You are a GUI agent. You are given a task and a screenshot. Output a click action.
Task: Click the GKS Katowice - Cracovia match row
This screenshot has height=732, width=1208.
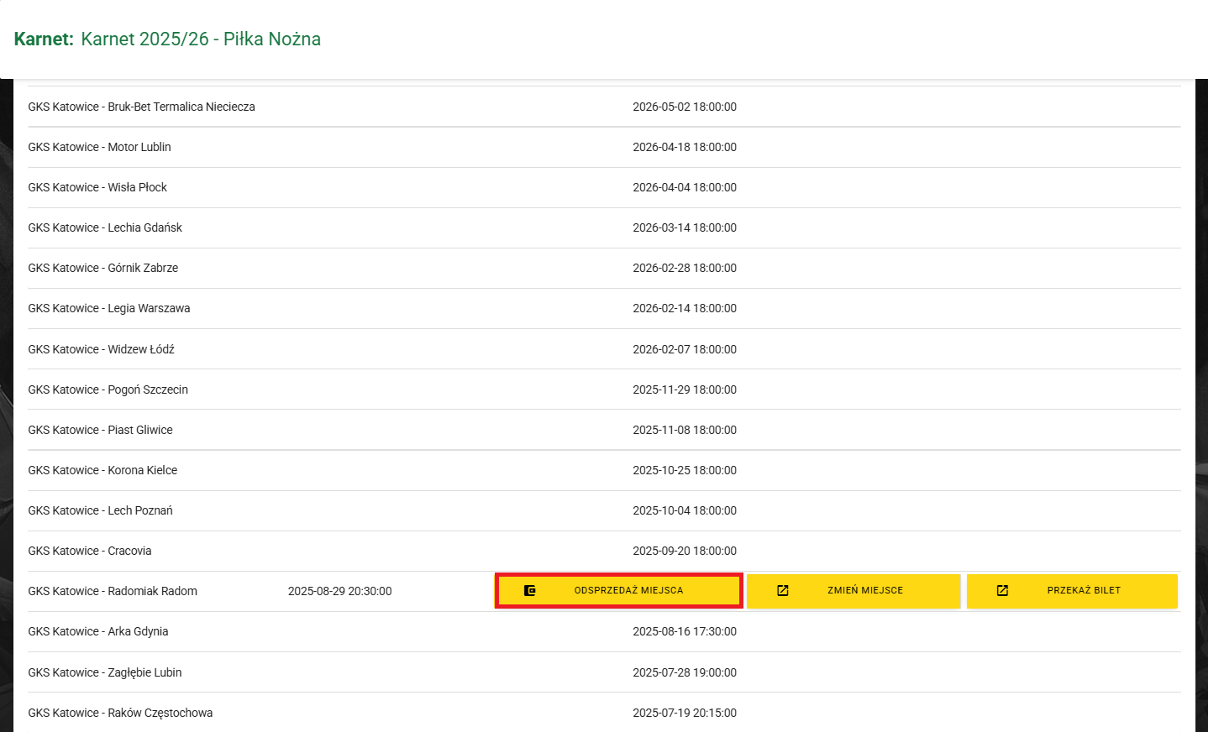90,551
